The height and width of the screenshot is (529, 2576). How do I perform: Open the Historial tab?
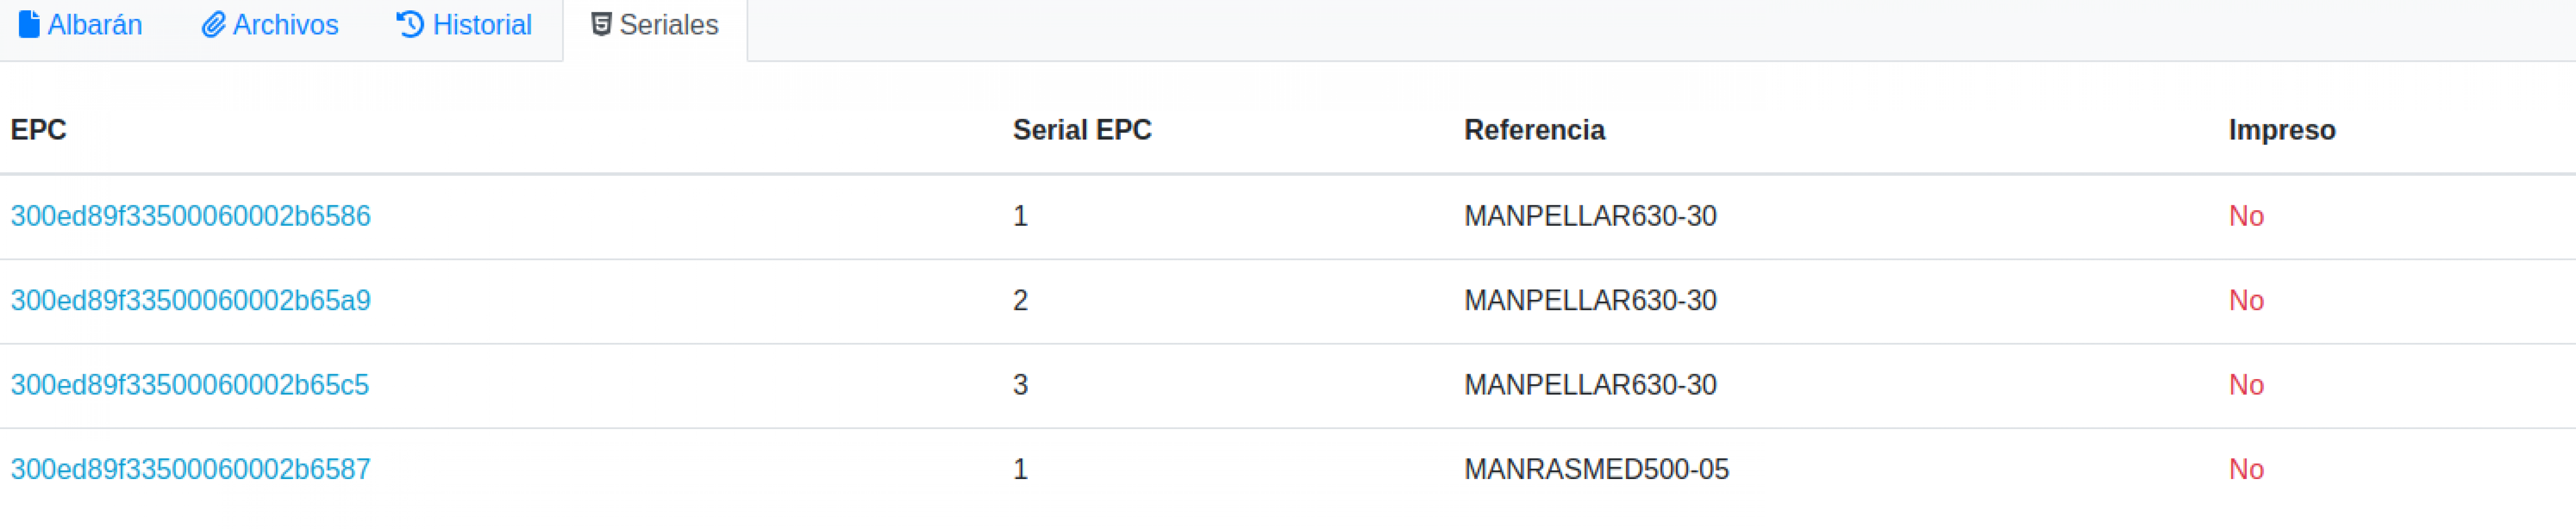(464, 25)
